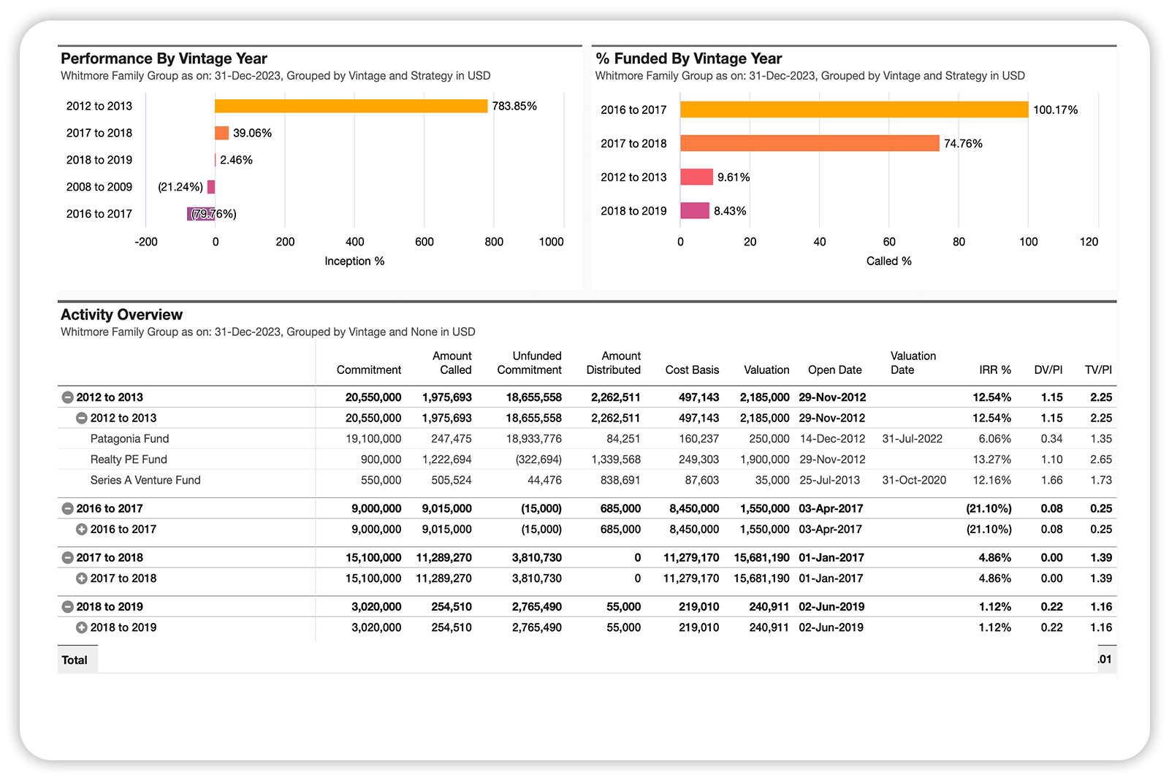Click the Valuation column header
Viewport: 1169px width, 780px height.
click(766, 370)
